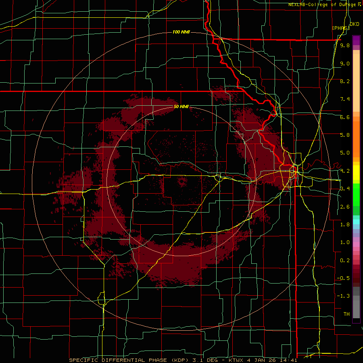Click the 7.4 value on color scale
Screen dimensions: 363x363
(345, 99)
